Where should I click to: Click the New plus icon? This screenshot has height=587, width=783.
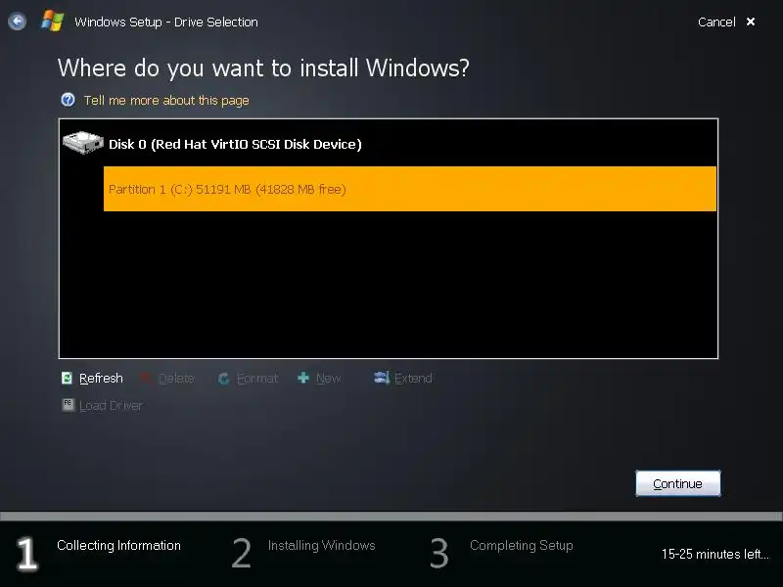point(303,378)
